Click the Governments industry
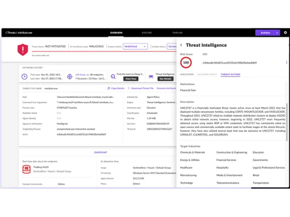Screen dimensions: 290x217 pyautogui.click(x=260, y=160)
